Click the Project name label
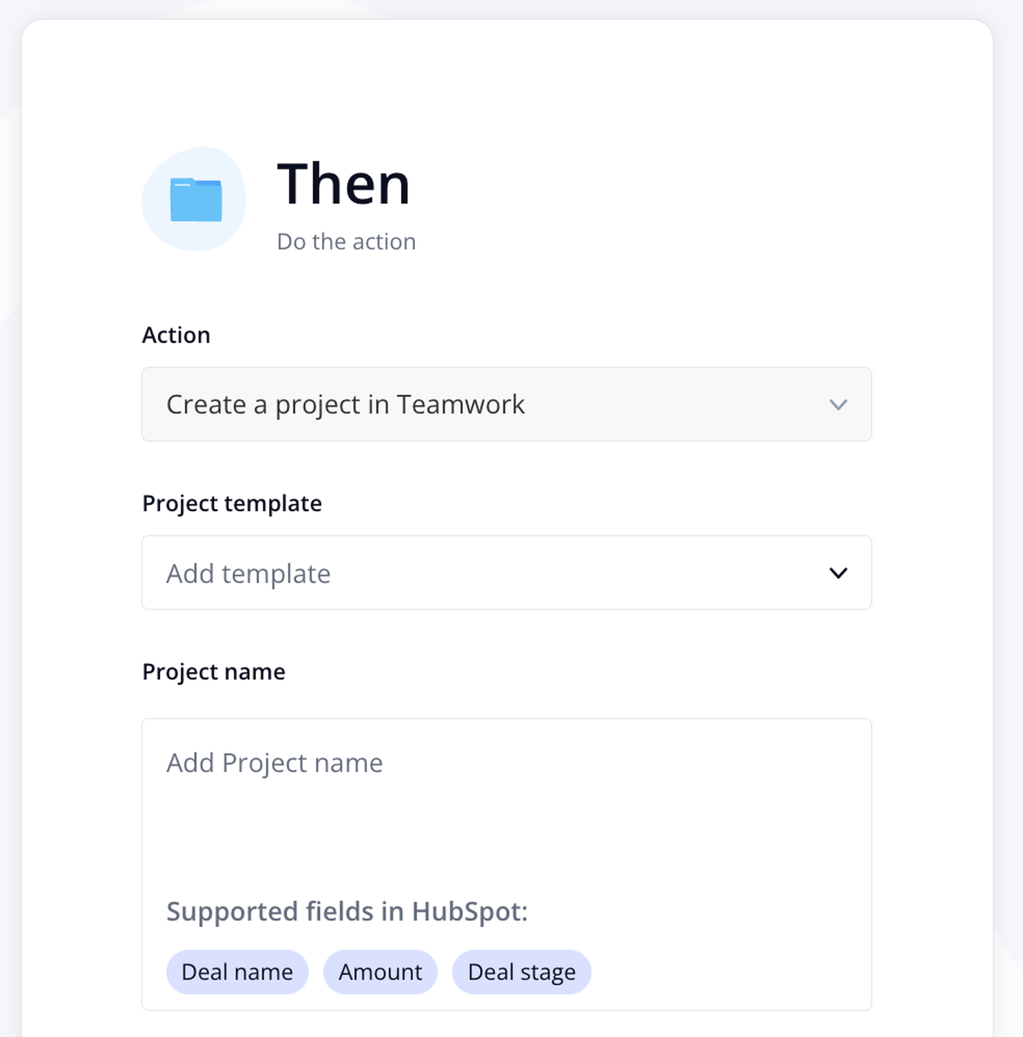This screenshot has width=1023, height=1037. 214,671
